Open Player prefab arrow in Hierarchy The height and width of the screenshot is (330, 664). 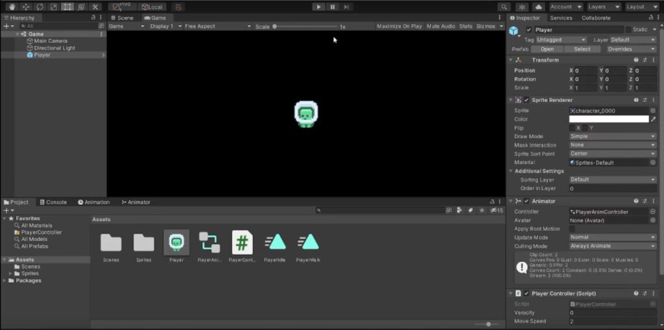[x=103, y=55]
